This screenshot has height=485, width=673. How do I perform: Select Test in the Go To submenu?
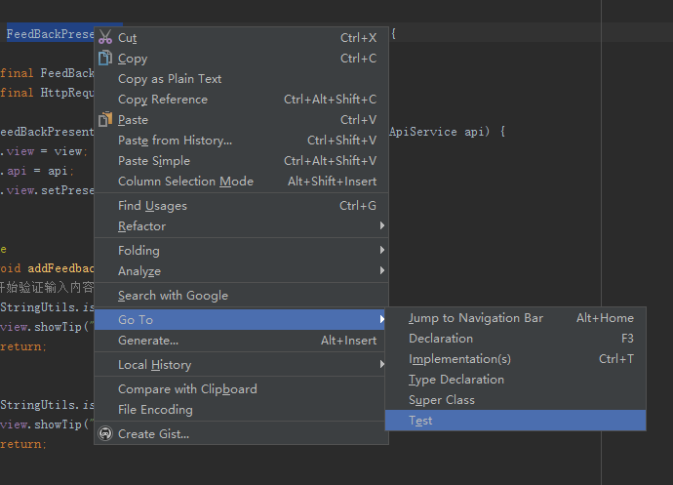420,421
